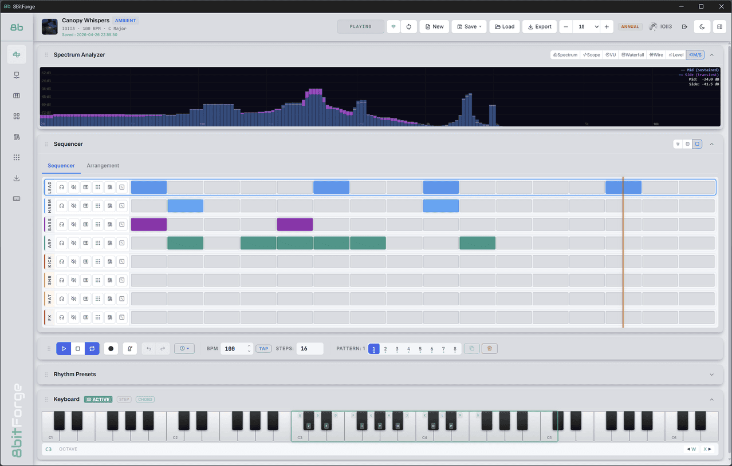Mute the LEAD track

[x=74, y=187]
